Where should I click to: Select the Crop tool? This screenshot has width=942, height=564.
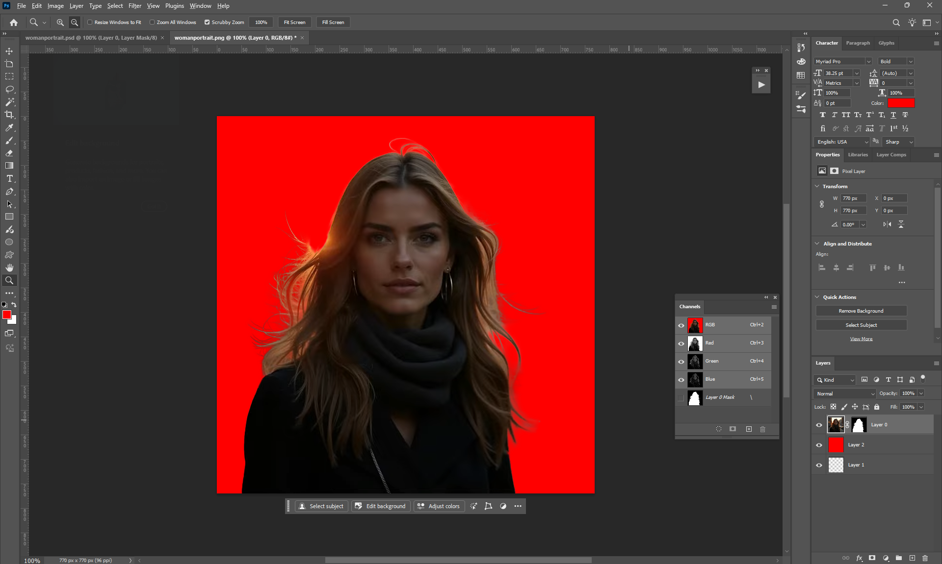click(9, 115)
